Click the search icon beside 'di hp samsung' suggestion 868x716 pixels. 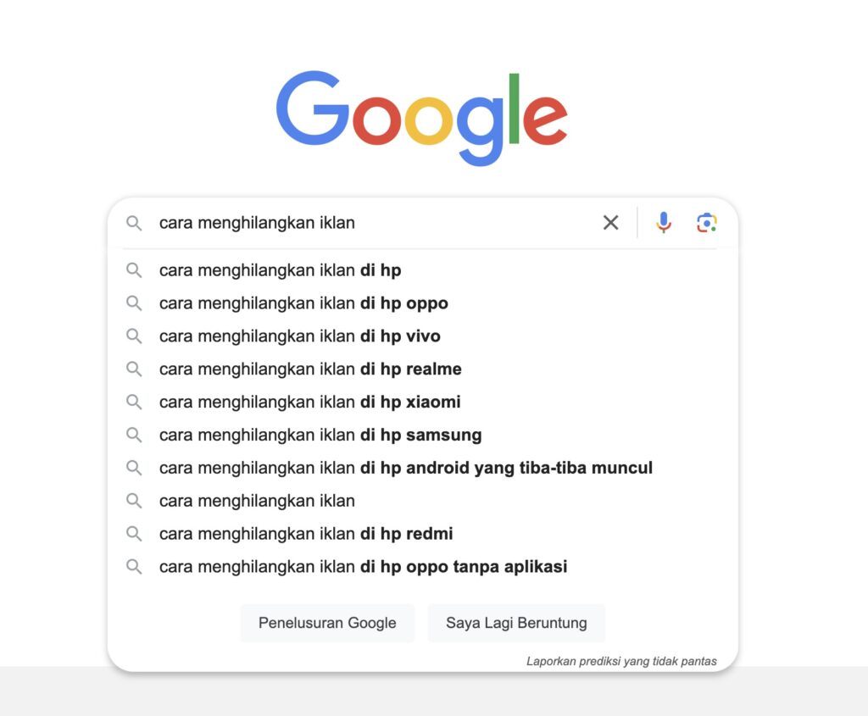134,435
